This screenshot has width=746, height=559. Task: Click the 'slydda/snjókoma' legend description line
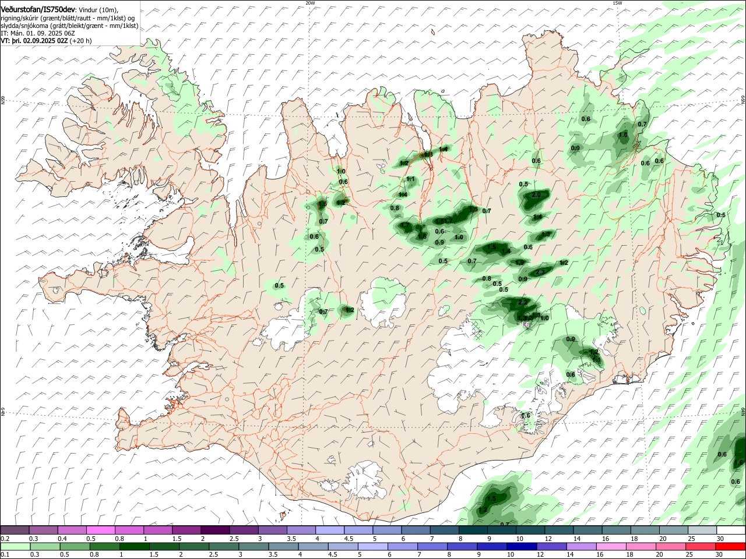[69, 26]
